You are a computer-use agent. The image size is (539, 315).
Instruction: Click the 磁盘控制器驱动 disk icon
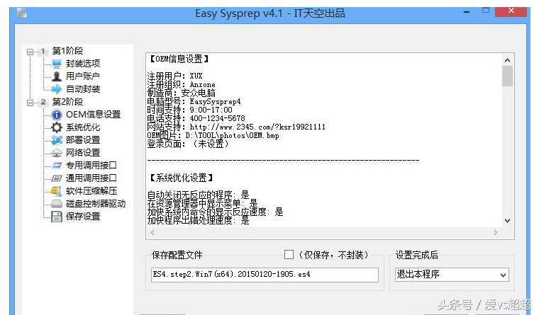(x=56, y=204)
